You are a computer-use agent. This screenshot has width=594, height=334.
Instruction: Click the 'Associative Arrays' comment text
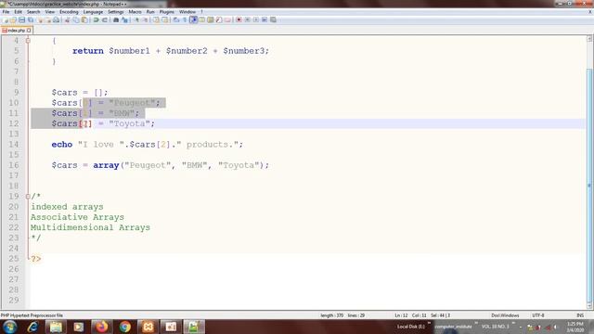tap(77, 217)
